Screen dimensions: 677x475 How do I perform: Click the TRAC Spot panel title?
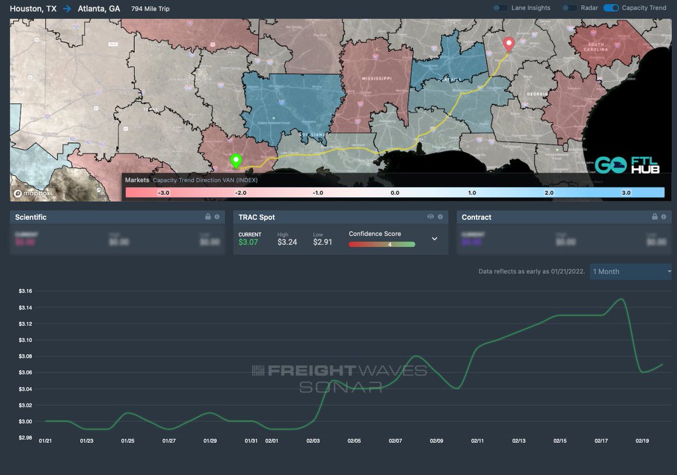click(256, 217)
